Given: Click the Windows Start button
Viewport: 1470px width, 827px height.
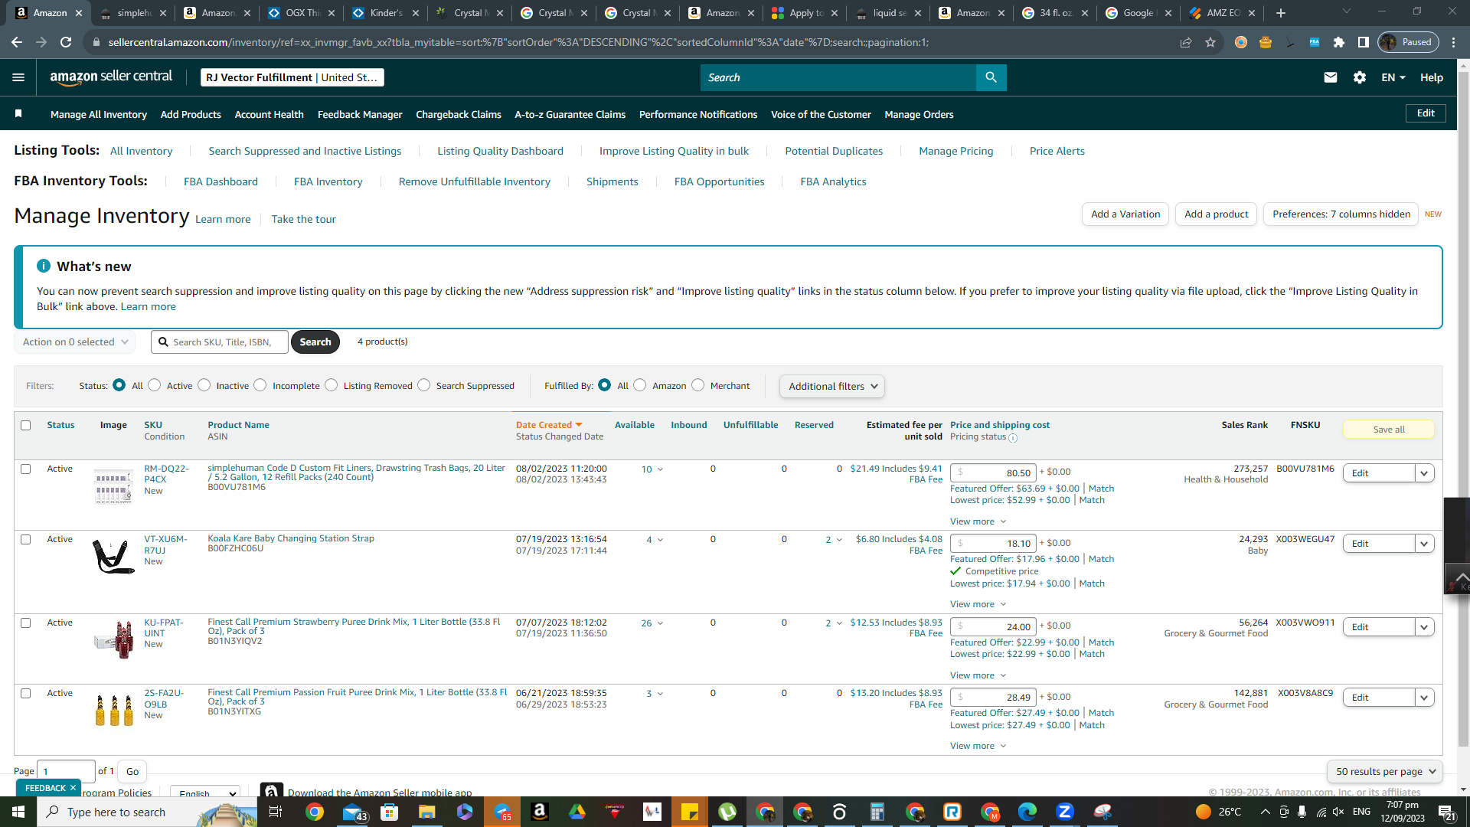Looking at the screenshot, I should coord(18,812).
